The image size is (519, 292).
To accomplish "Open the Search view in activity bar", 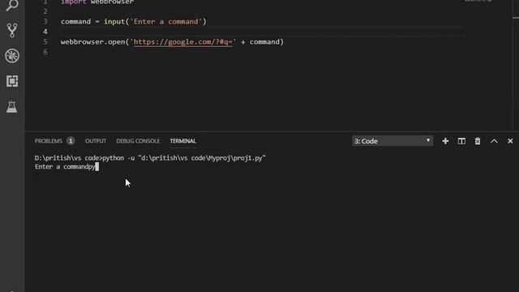I will [12, 5].
